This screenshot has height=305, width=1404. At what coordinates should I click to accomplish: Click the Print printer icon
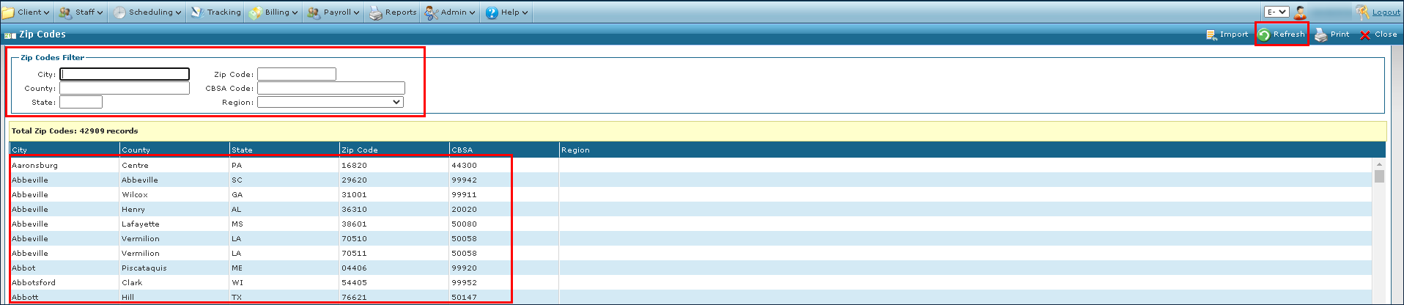1320,34
